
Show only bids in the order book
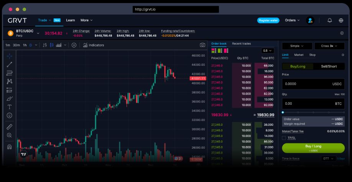point(220,50)
